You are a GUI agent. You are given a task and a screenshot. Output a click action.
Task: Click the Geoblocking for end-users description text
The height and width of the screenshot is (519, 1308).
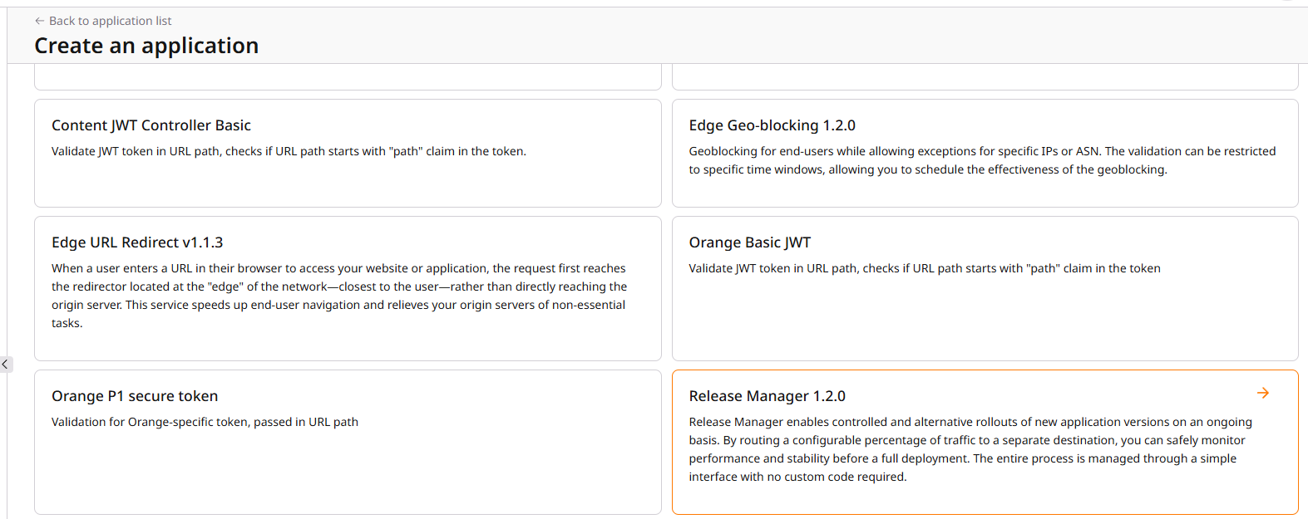click(x=981, y=160)
